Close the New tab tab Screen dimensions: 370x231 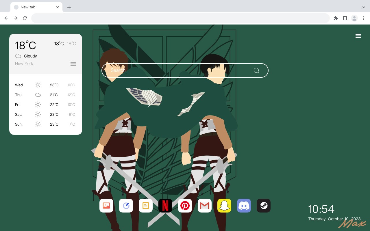pyautogui.click(x=58, y=7)
